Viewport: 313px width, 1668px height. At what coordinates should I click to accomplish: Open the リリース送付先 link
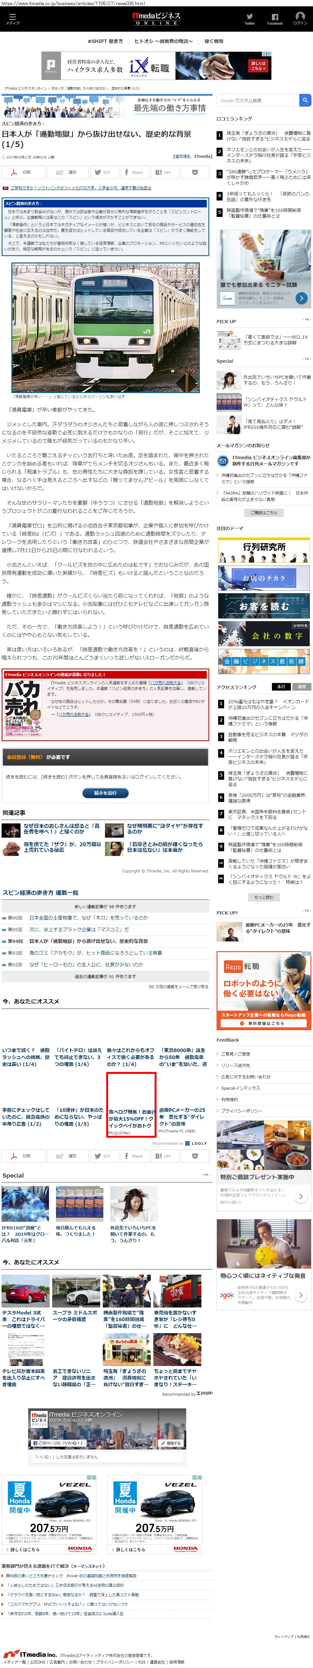(235, 1065)
